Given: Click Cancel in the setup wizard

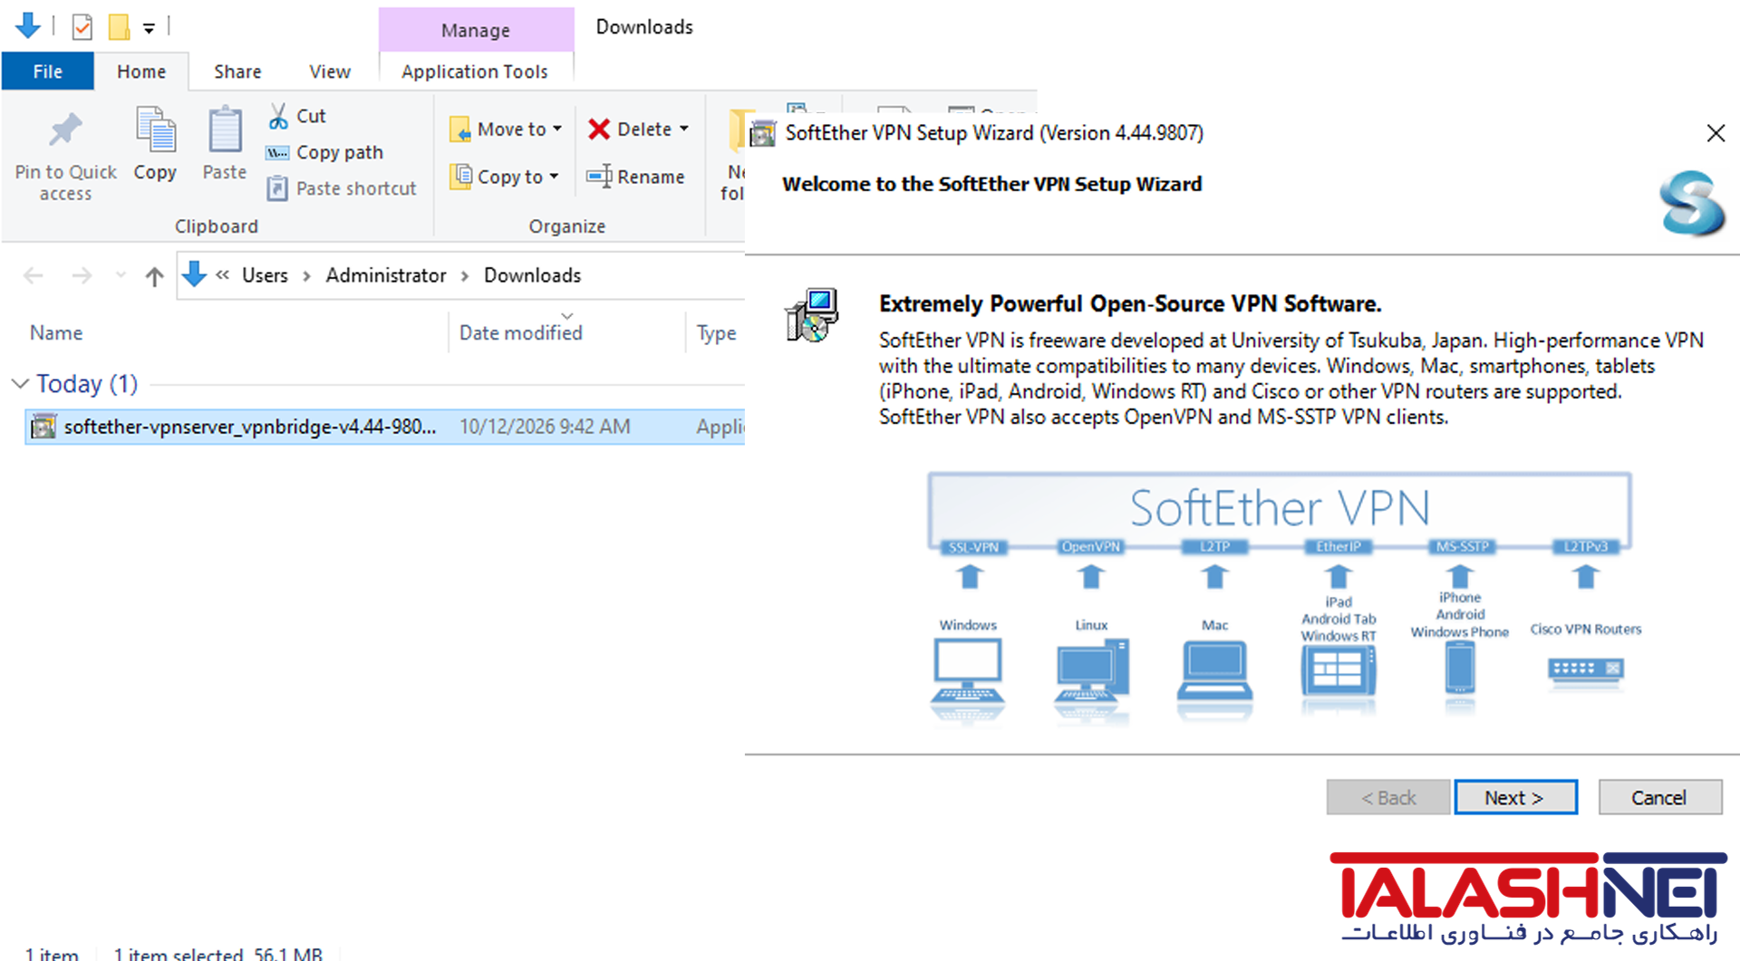Looking at the screenshot, I should pyautogui.click(x=1659, y=798).
